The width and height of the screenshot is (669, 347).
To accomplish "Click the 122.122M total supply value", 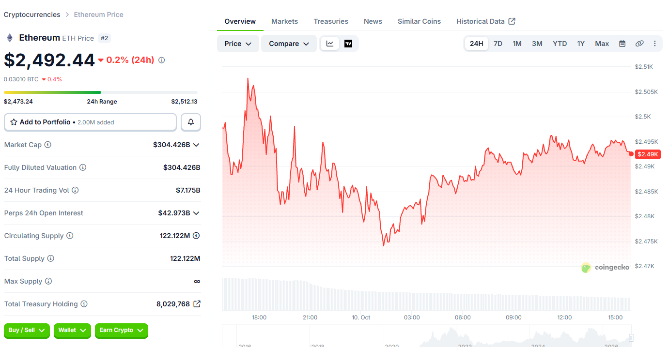I will [185, 258].
